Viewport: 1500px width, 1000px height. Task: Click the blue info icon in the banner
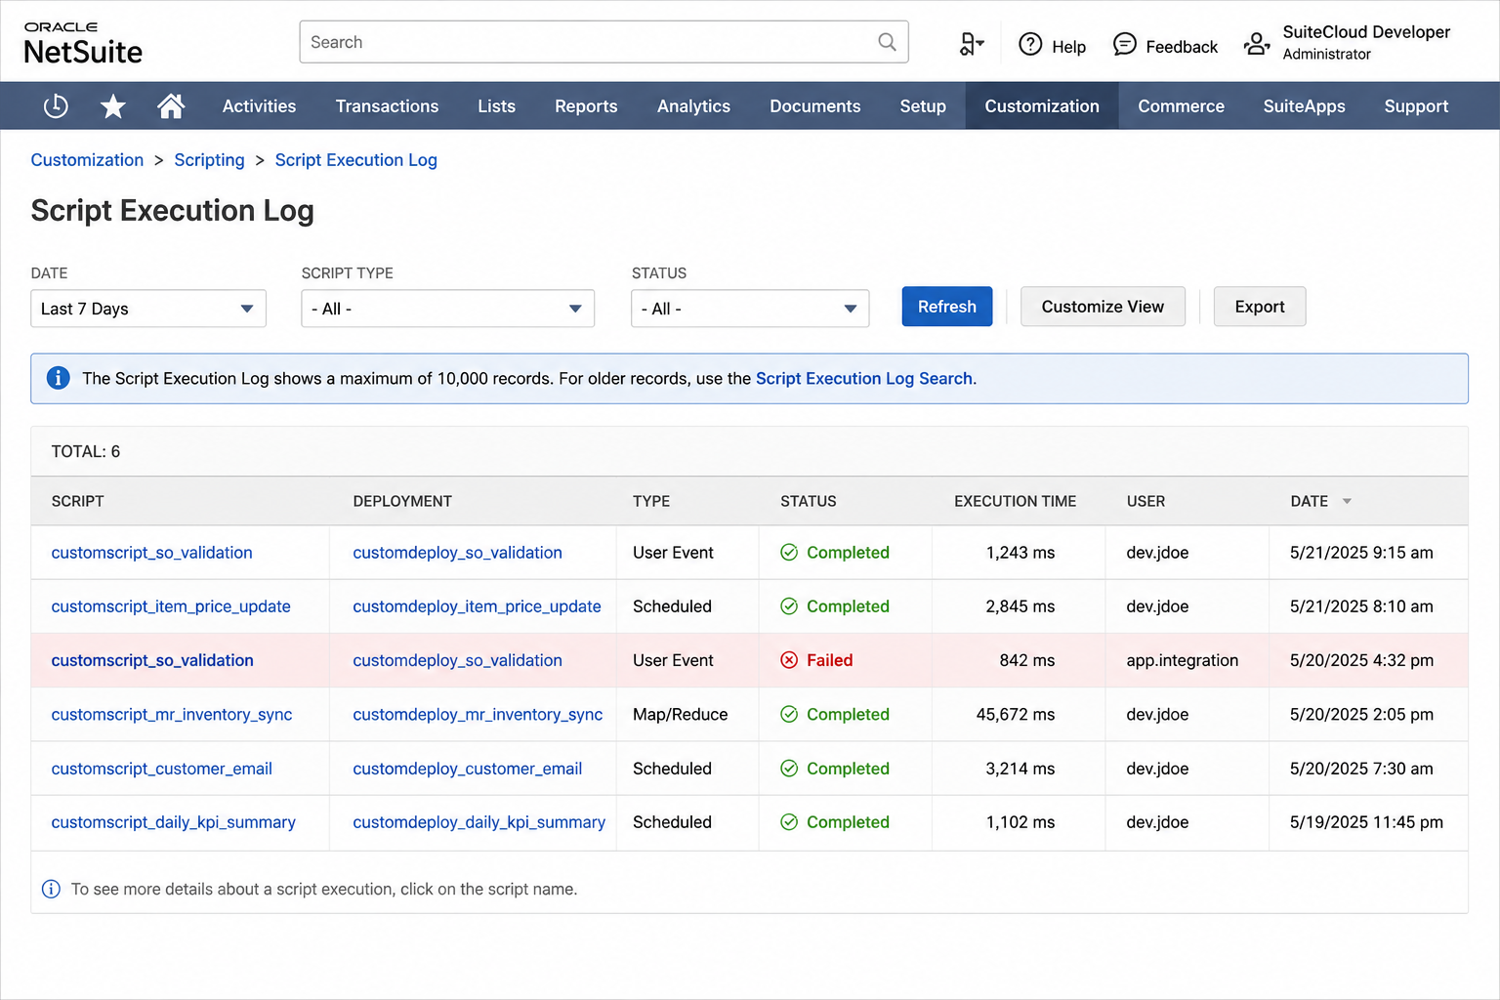[59, 378]
